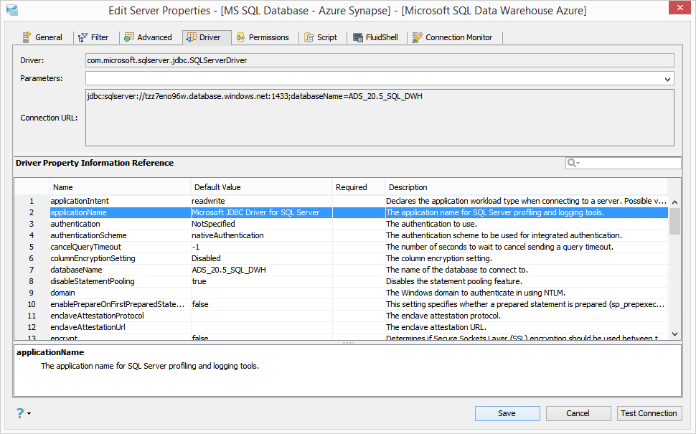This screenshot has width=696, height=434.
Task: Click the property table vertical scrollbar thumb
Action: point(674,221)
